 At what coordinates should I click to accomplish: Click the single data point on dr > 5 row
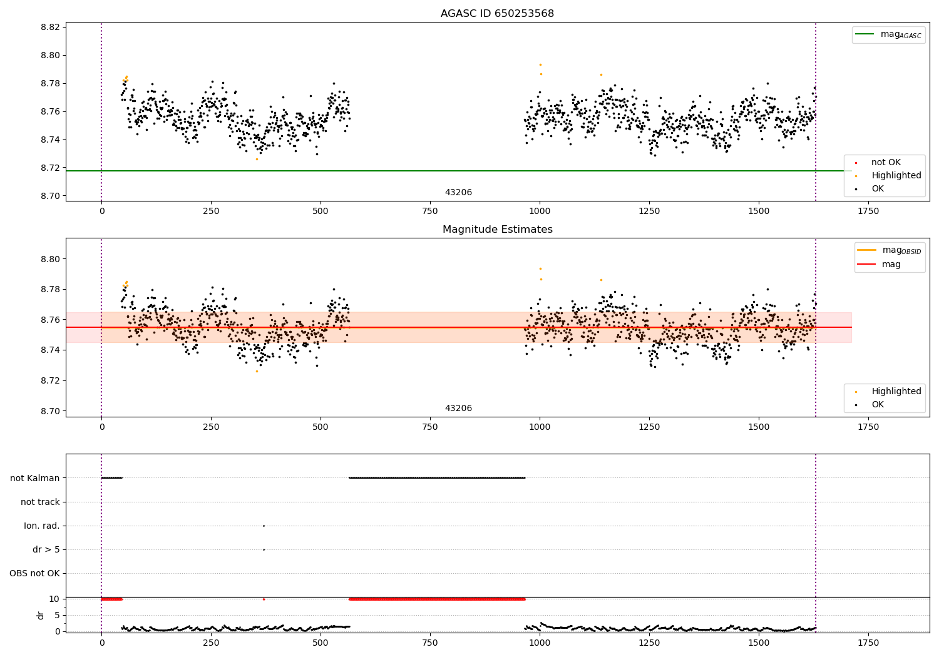pyautogui.click(x=264, y=549)
